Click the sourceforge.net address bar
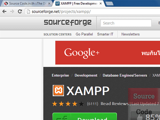160x120 pixels. click(x=92, y=12)
